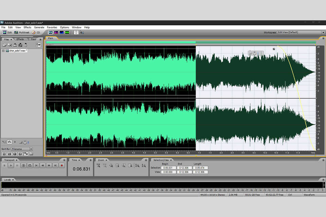Open the Effects menu
This screenshot has width=326, height=217.
pos(27,27)
